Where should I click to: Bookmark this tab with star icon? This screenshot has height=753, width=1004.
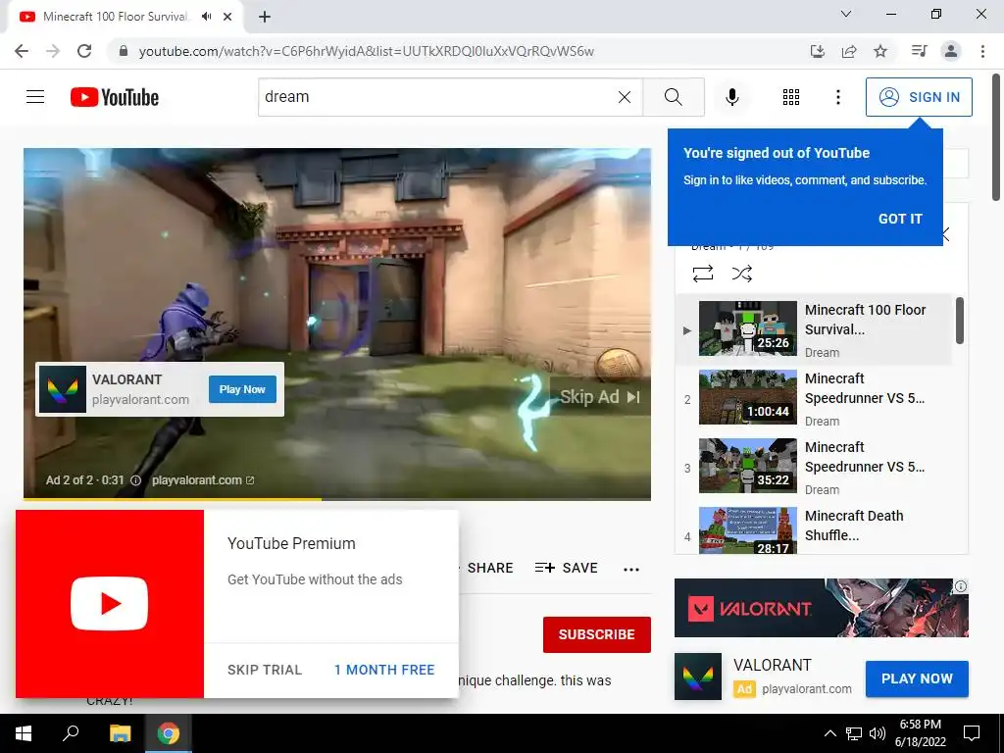click(880, 51)
